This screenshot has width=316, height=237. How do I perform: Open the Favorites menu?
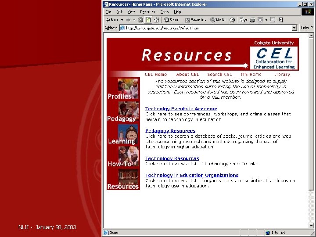click(147, 12)
